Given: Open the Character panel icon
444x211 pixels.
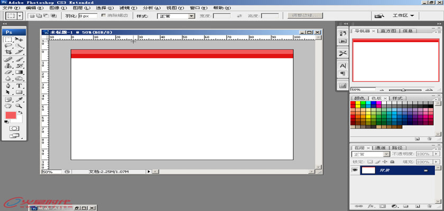Looking at the screenshot, I should click(x=343, y=65).
